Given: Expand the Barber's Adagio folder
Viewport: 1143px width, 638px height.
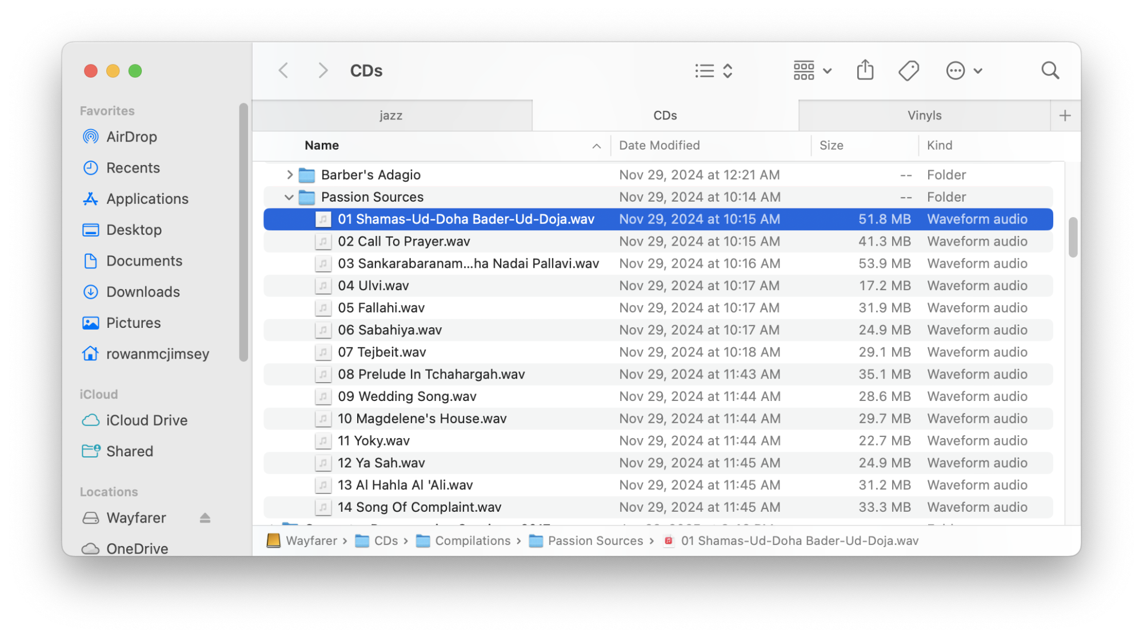Looking at the screenshot, I should click(x=290, y=175).
